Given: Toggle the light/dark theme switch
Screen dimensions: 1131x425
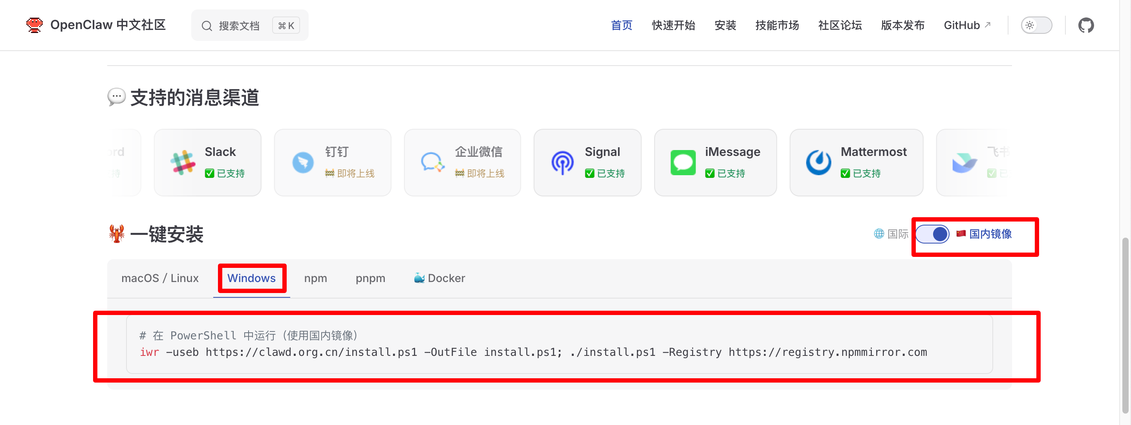Looking at the screenshot, I should tap(1036, 26).
